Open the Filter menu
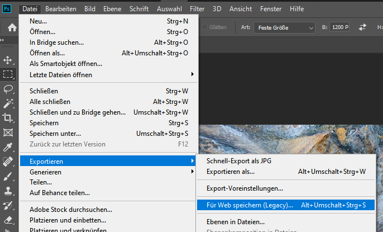Image resolution: width=383 pixels, height=232 pixels. click(x=197, y=9)
